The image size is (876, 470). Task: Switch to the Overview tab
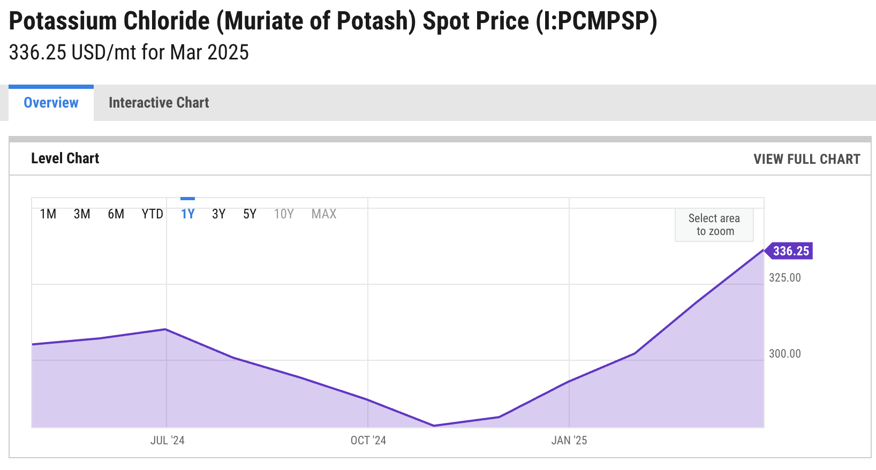coord(51,103)
